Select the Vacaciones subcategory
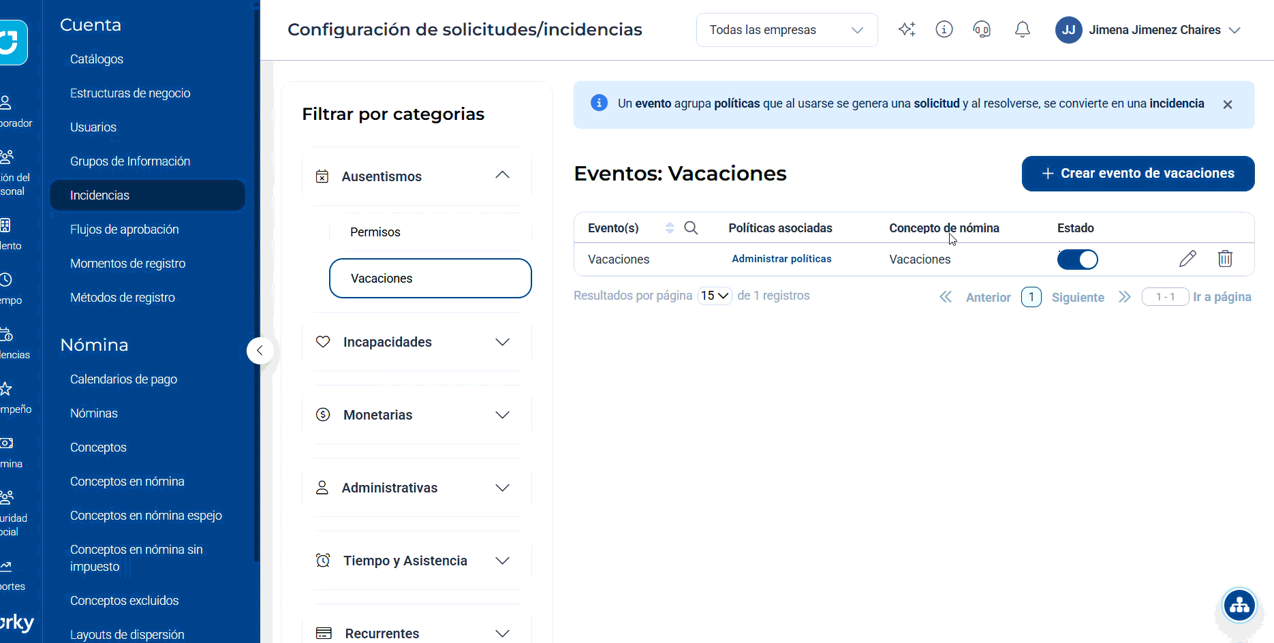Viewport: 1274px width, 643px height. 431,278
